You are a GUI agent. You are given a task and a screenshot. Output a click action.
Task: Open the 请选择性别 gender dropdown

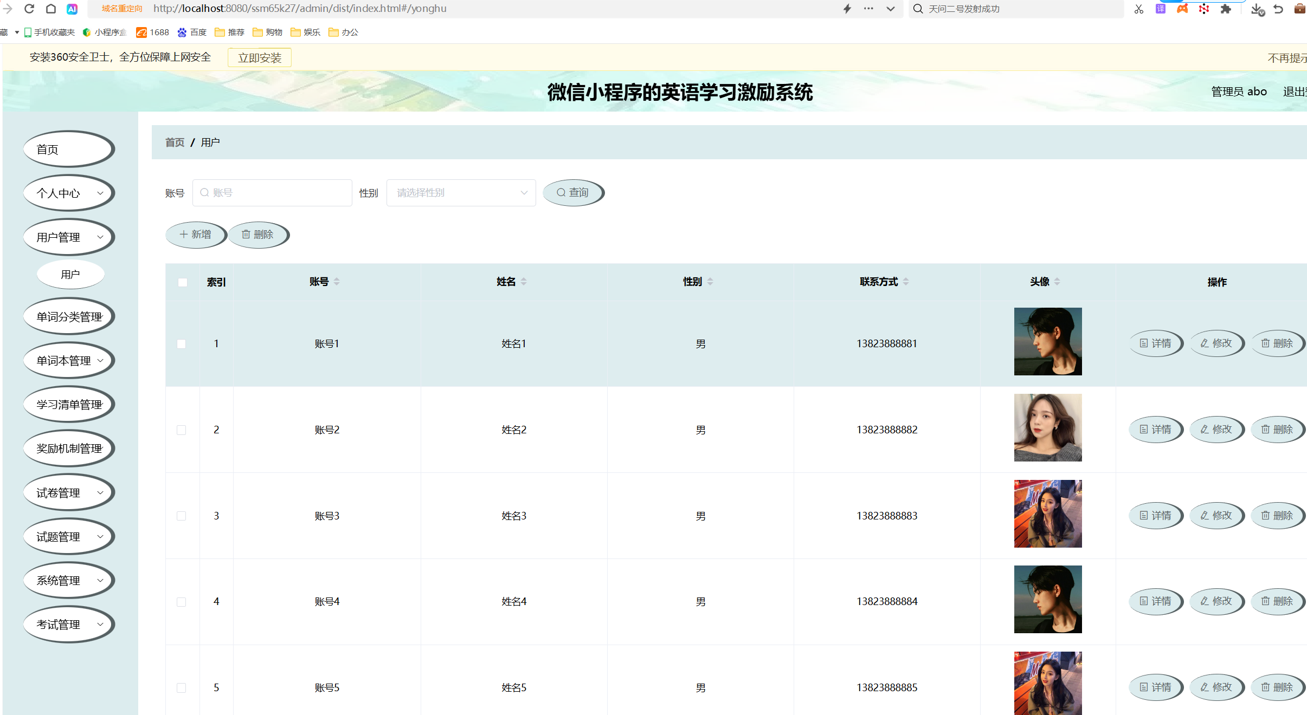pos(460,192)
